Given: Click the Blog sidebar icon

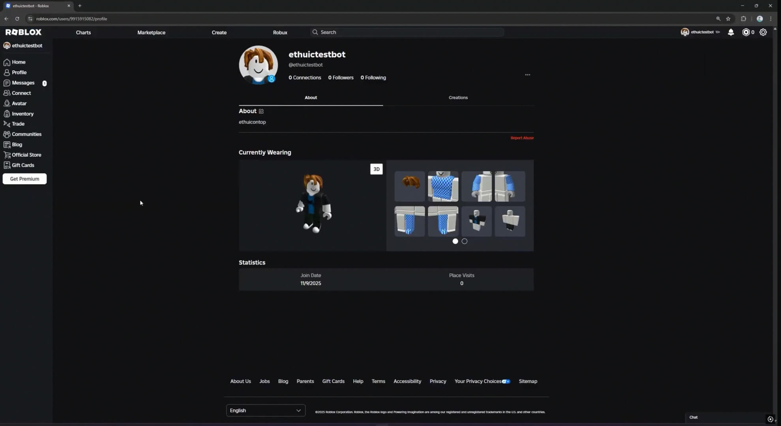Looking at the screenshot, I should (7, 145).
